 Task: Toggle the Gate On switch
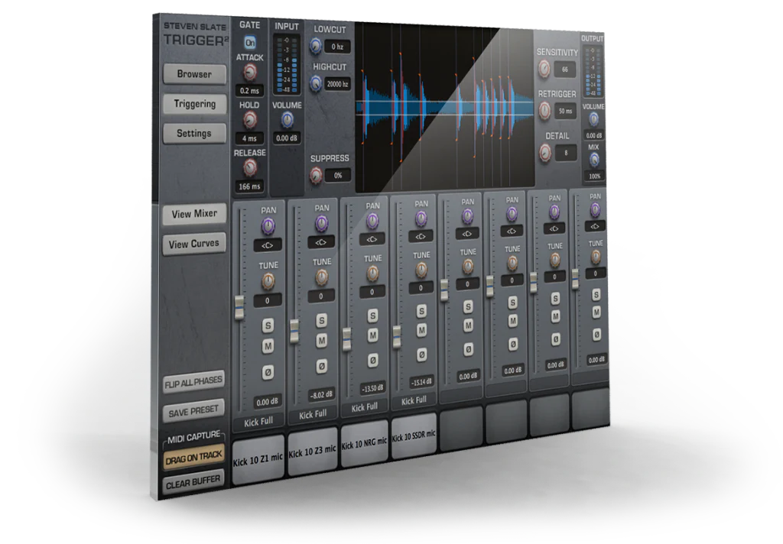[x=250, y=43]
